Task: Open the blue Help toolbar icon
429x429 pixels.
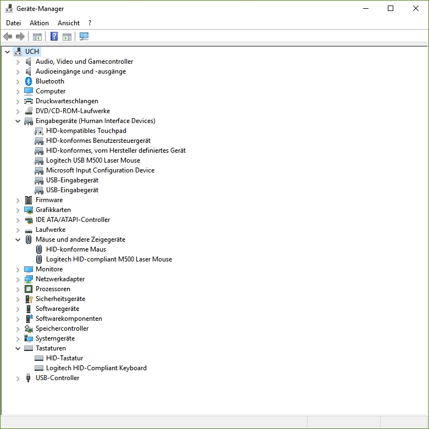Action: [x=54, y=36]
